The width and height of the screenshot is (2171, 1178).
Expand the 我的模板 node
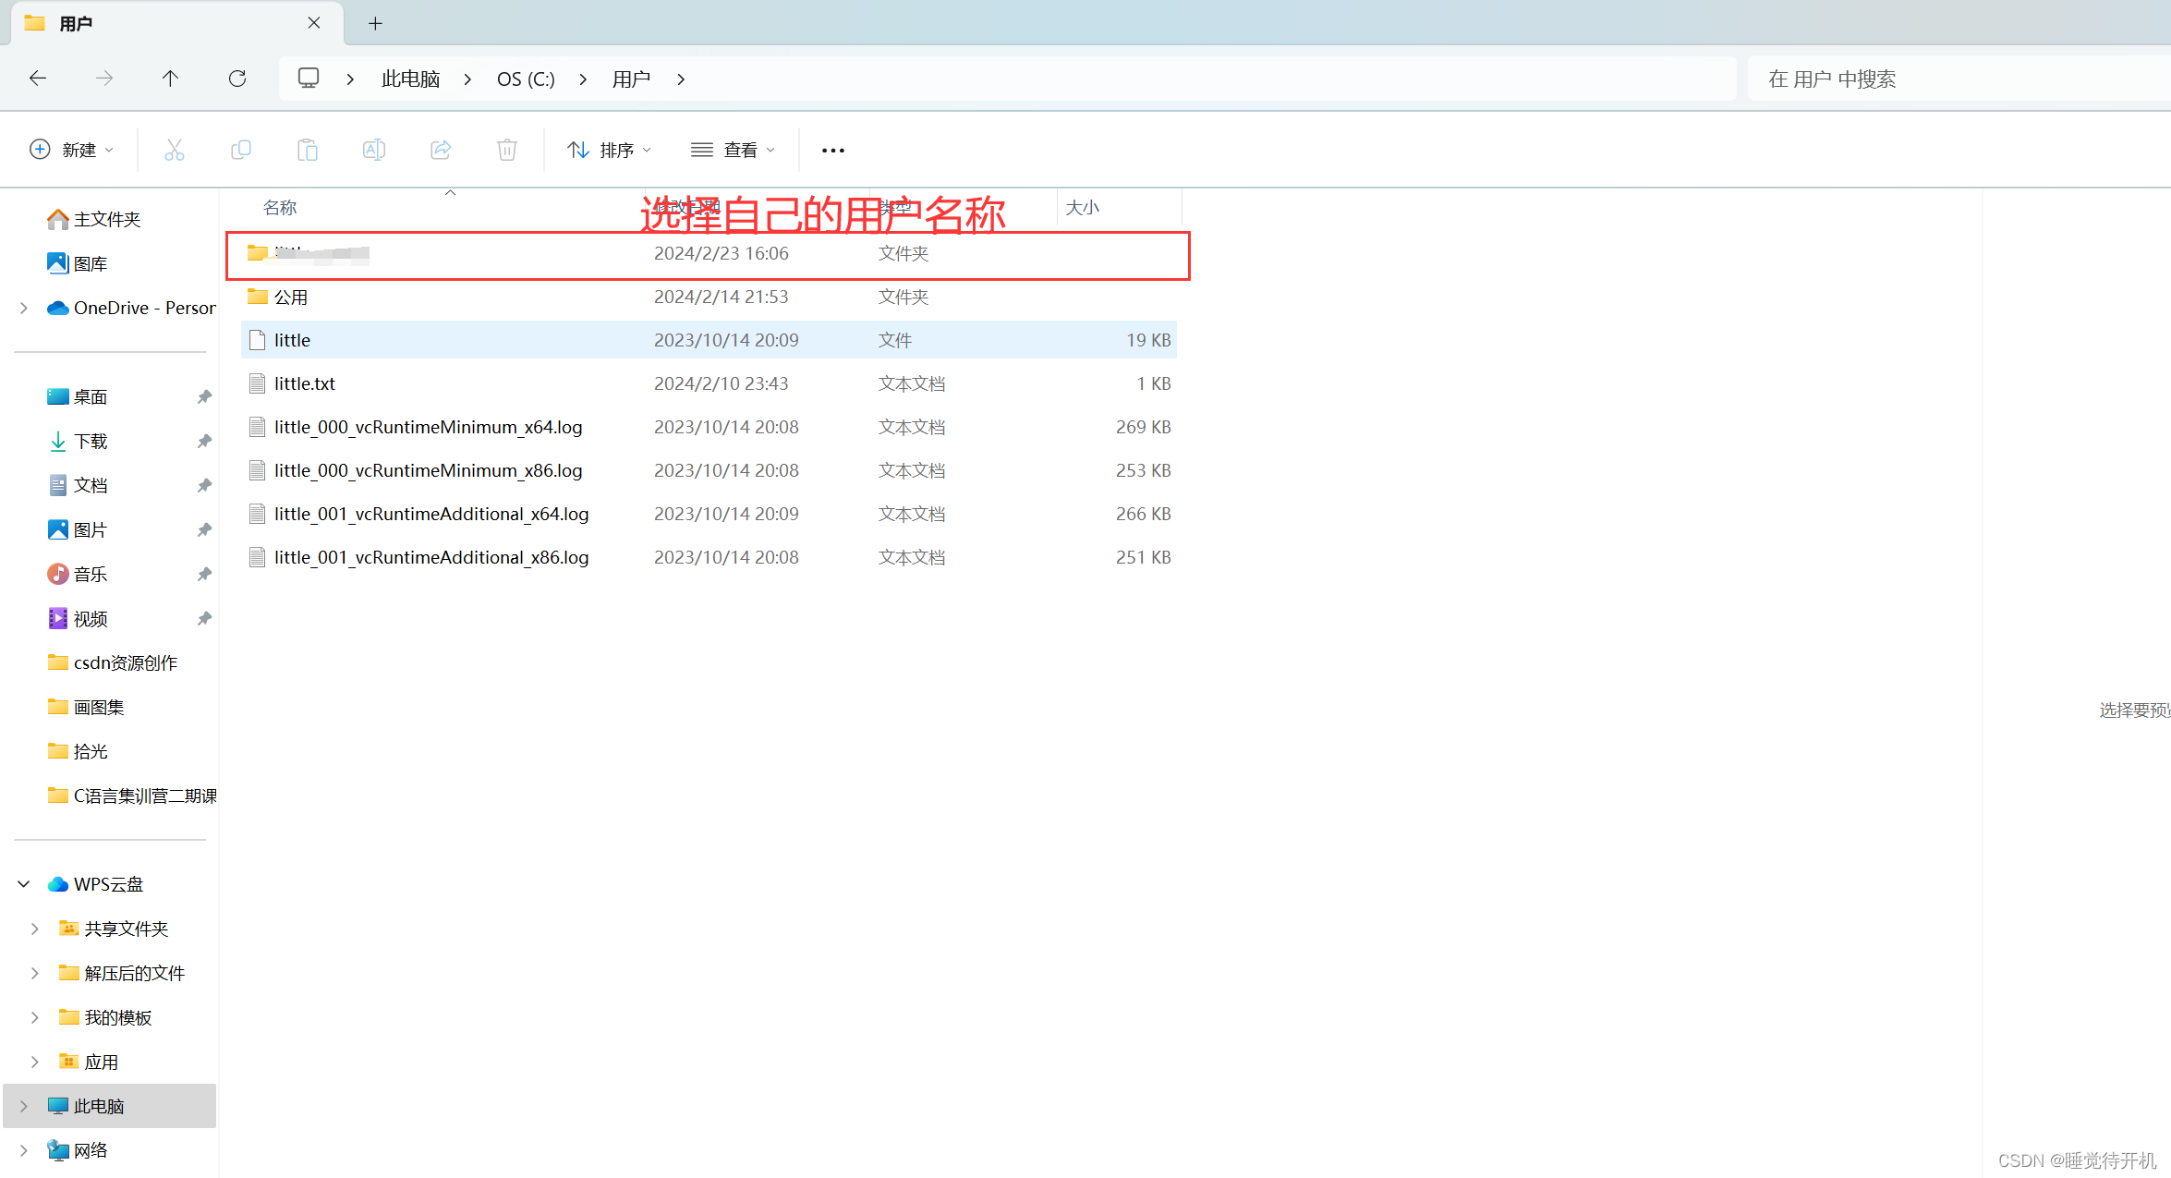coord(35,1017)
